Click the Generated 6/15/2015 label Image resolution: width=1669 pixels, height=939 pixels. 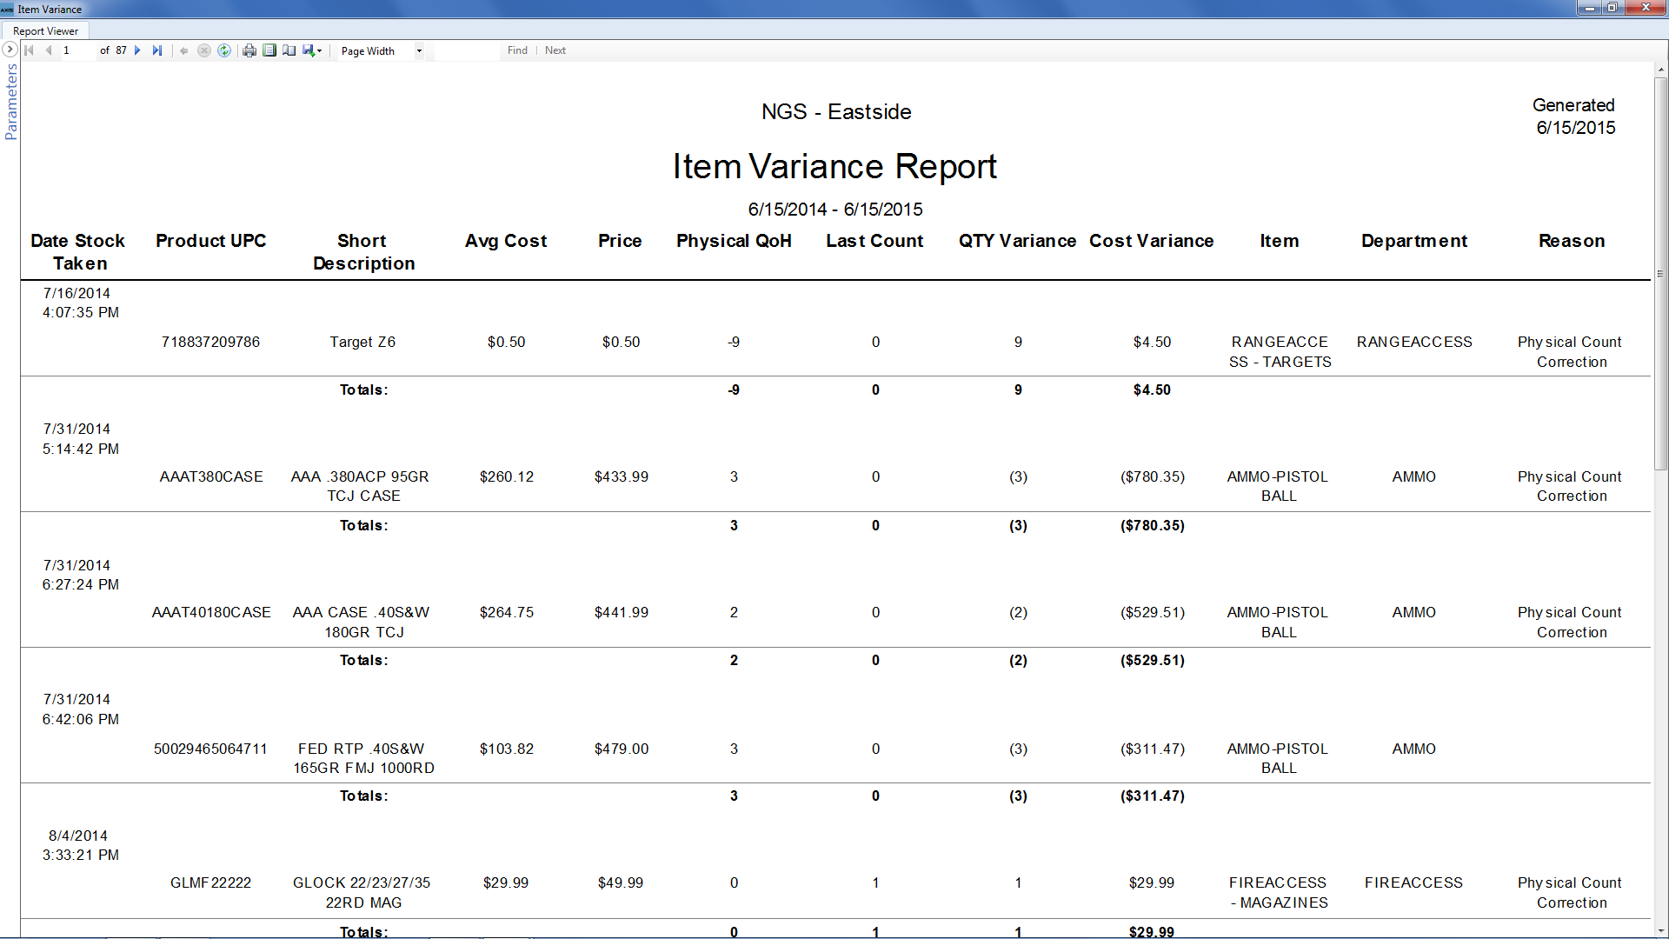tap(1574, 116)
